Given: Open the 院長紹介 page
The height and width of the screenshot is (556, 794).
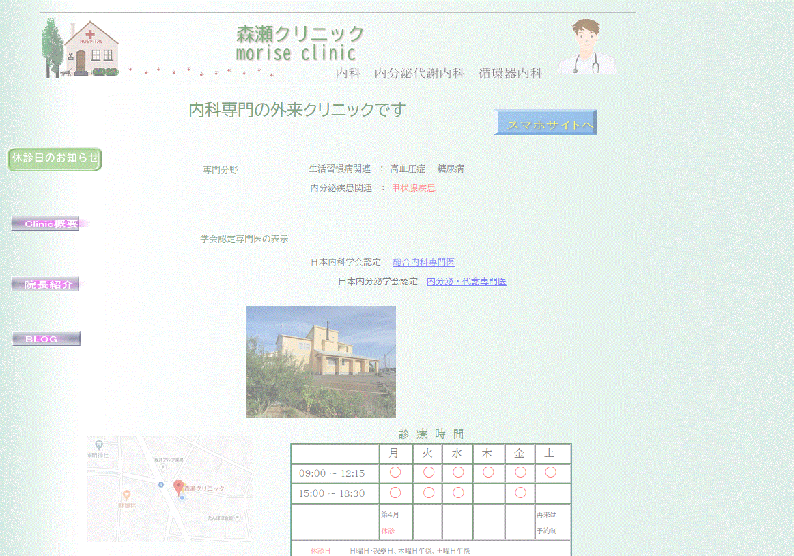Looking at the screenshot, I should (46, 284).
